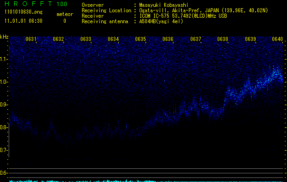Click the 0.6 kHz axis label
The image size is (287, 182).
tap(4, 173)
